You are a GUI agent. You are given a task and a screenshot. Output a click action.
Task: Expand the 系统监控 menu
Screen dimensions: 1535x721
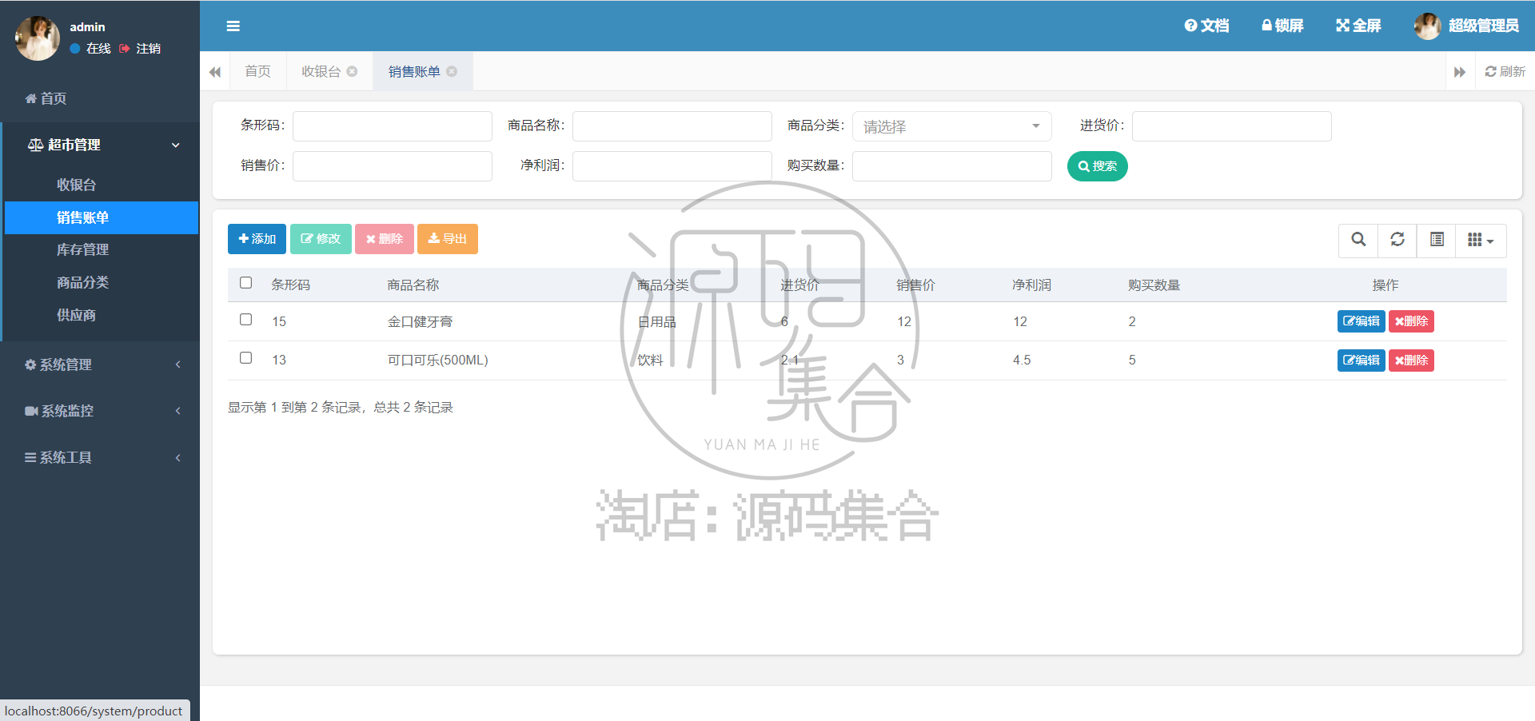[x=100, y=411]
